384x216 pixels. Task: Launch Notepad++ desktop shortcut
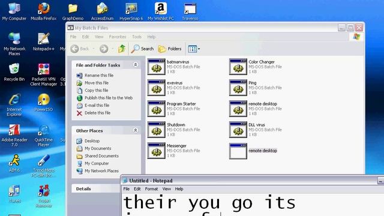44,41
